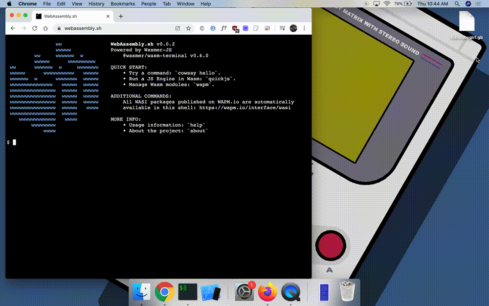This screenshot has width=489, height=306.
Task: Open System Preferences in the Dock
Action: 244,292
